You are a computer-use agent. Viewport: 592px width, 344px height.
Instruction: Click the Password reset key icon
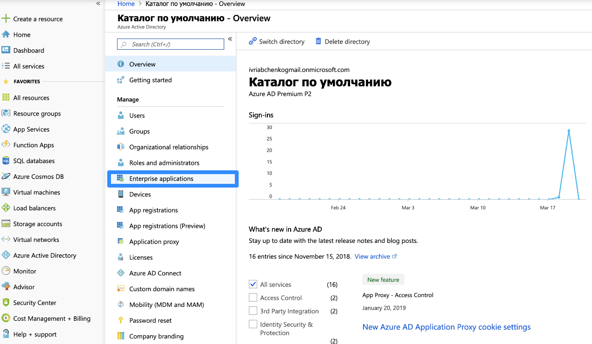point(121,320)
